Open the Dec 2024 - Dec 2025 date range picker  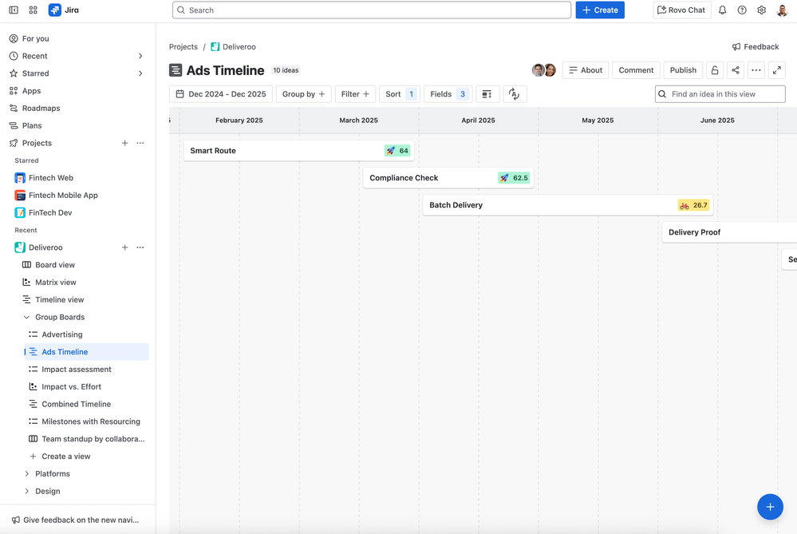click(x=220, y=93)
